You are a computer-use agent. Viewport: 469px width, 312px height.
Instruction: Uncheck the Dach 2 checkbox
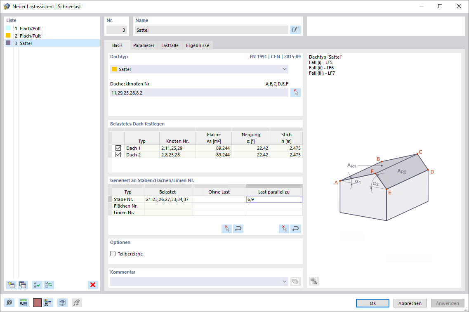point(118,155)
